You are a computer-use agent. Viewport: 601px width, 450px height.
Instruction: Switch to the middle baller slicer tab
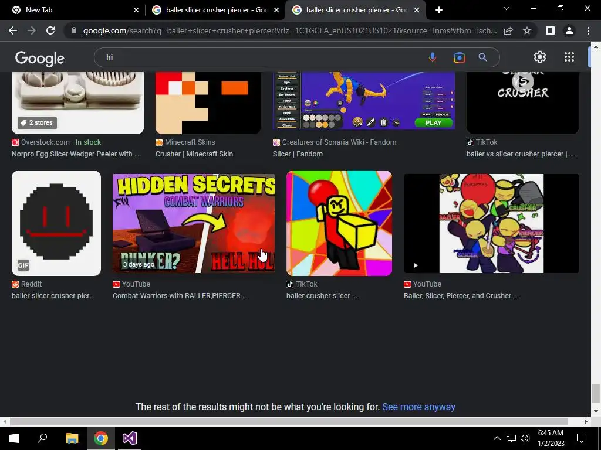[x=217, y=10]
